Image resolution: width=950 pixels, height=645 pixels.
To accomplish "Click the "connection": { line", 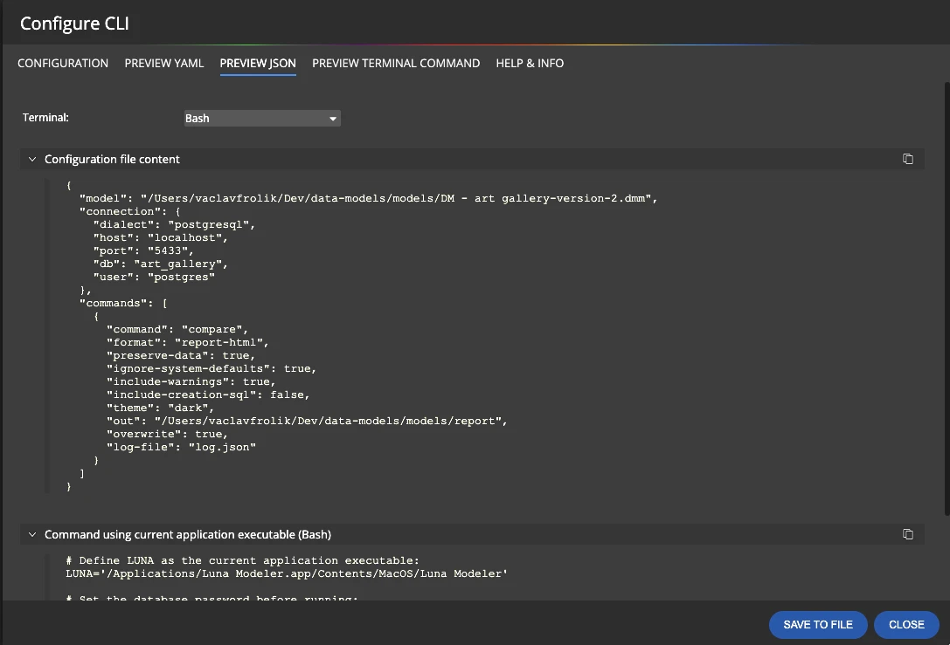I will [x=130, y=211].
